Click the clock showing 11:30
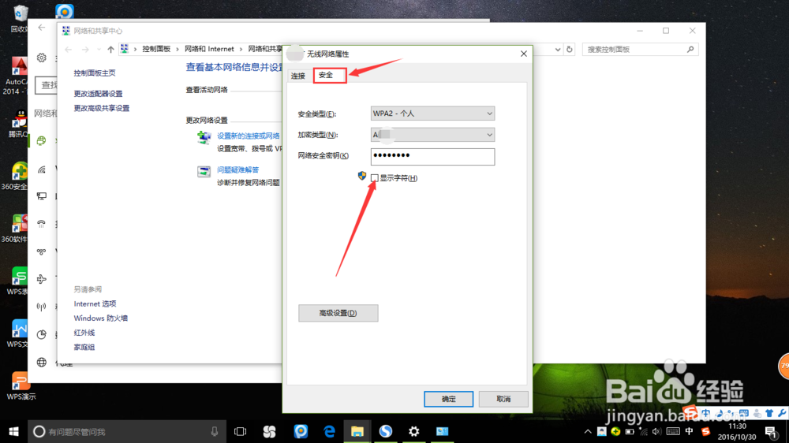The width and height of the screenshot is (789, 443). point(737,426)
